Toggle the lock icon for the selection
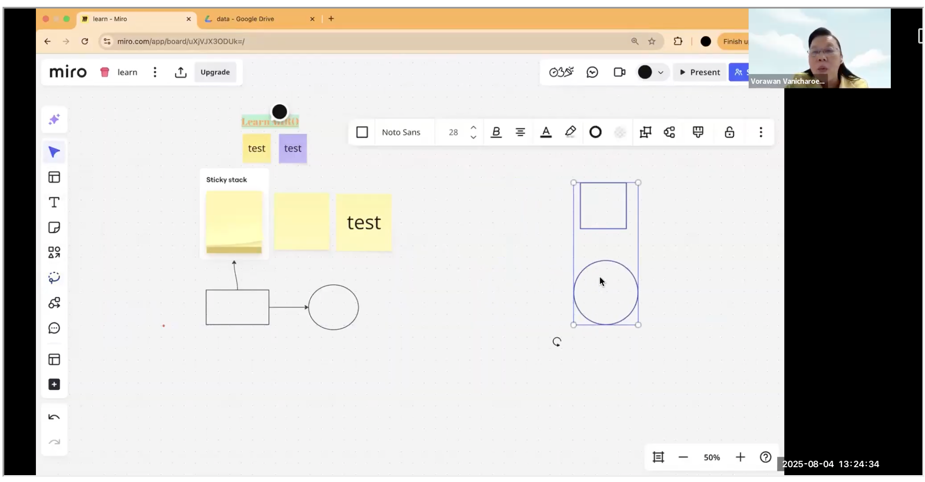The height and width of the screenshot is (482, 925). pos(729,132)
